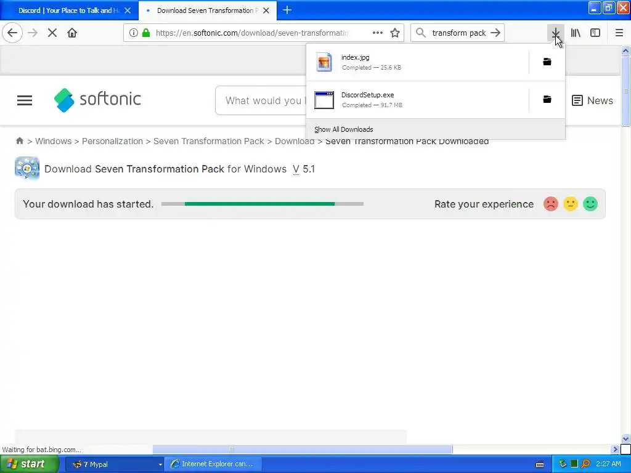The image size is (631, 473).
Task: Open page actions three-dot menu
Action: (x=378, y=33)
